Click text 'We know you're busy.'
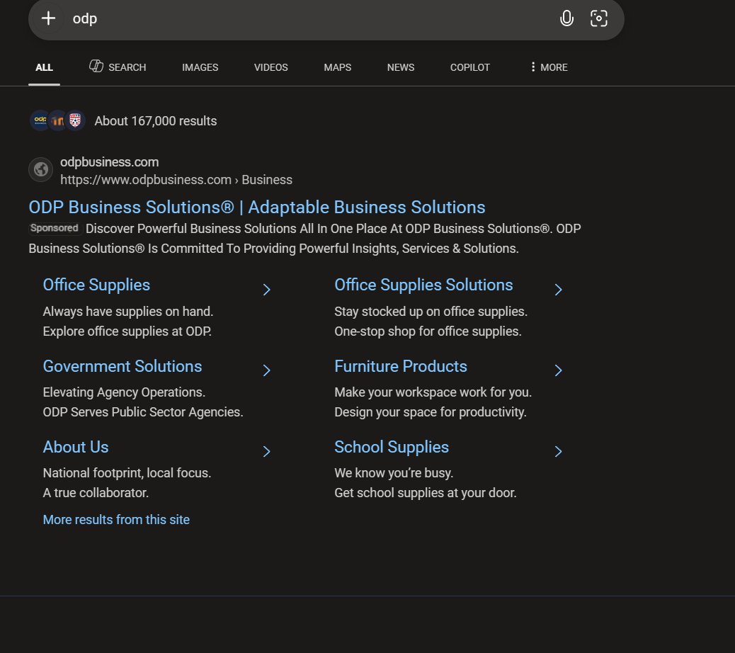The width and height of the screenshot is (735, 653). coord(394,473)
